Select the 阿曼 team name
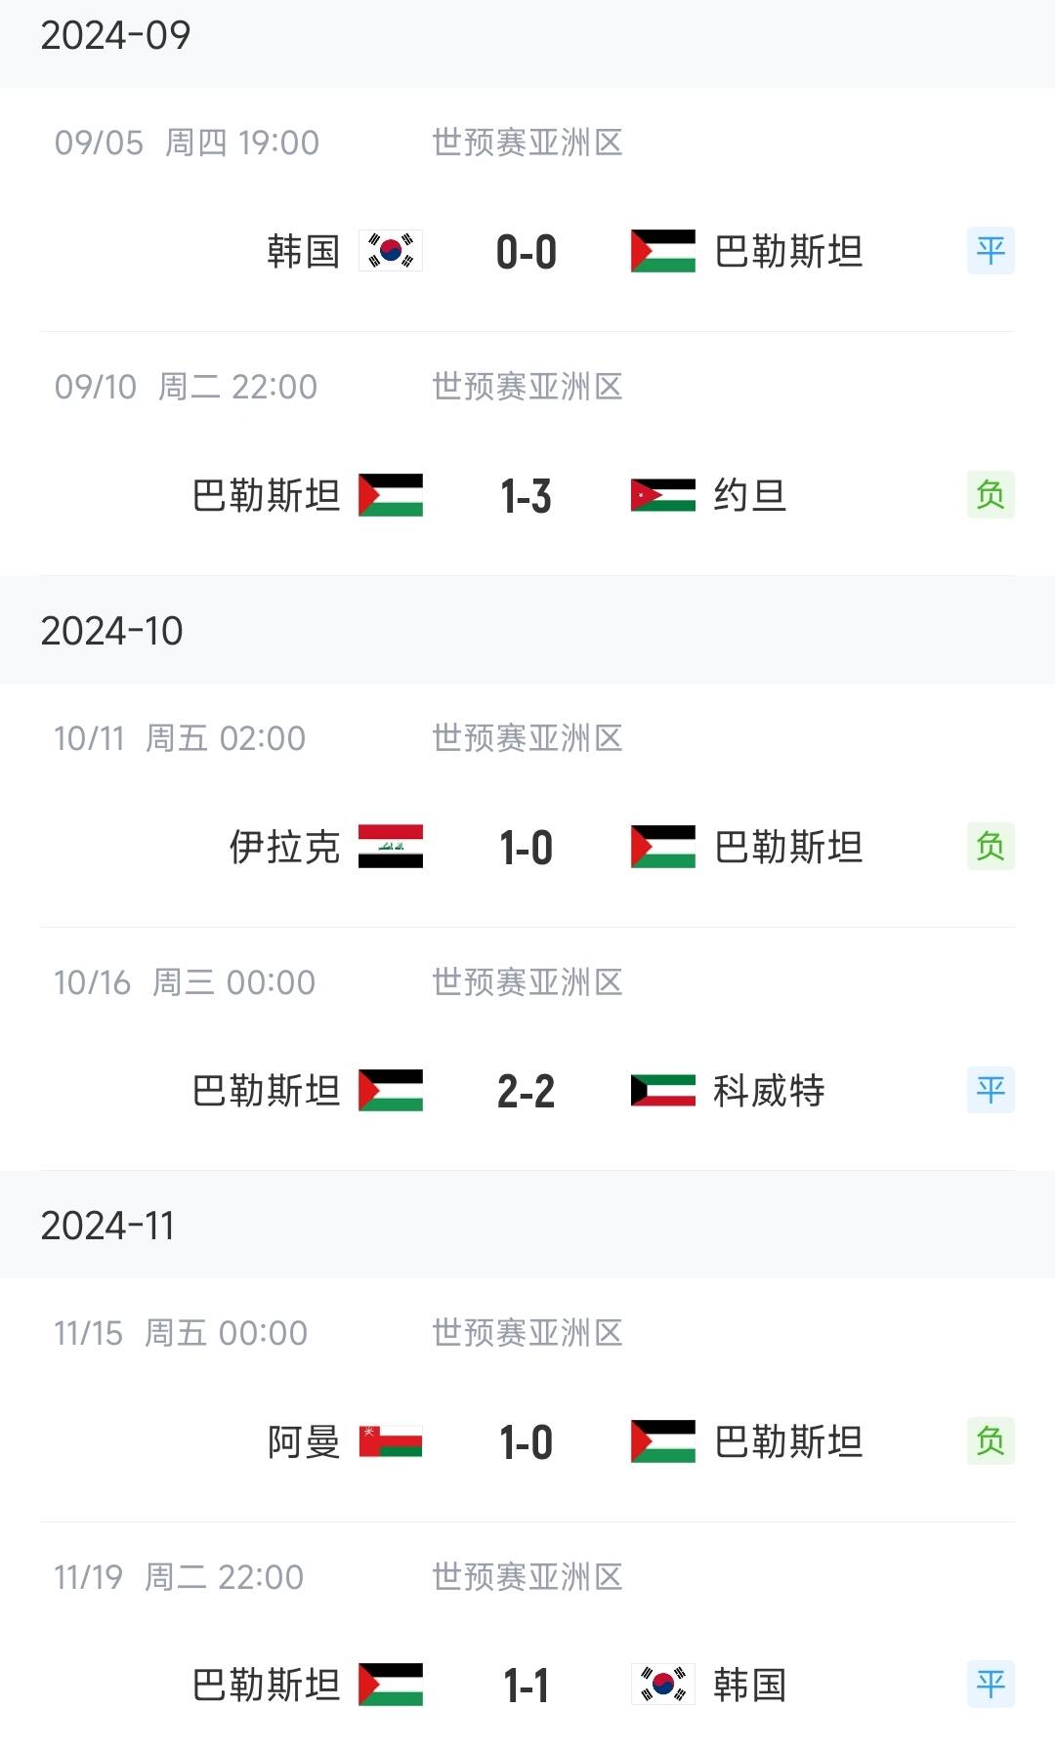The image size is (1055, 1750). pos(304,1441)
